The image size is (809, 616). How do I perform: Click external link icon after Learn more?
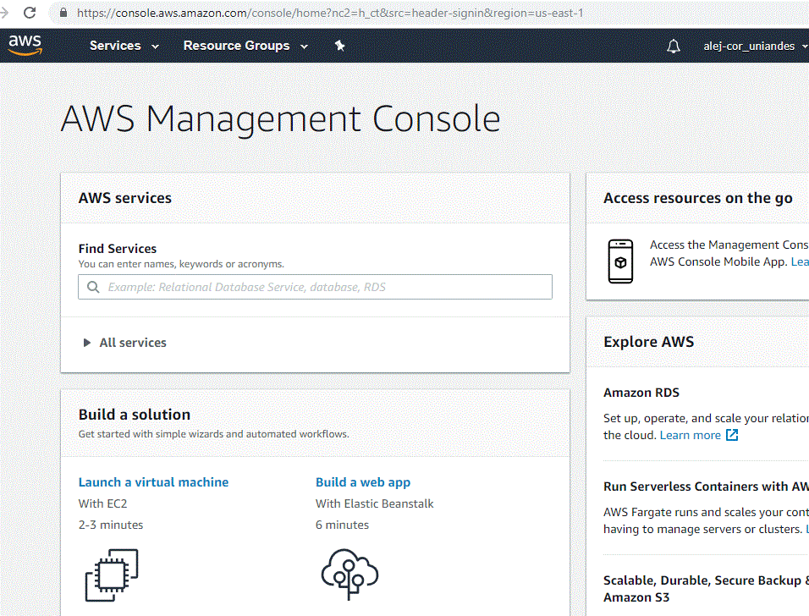coord(732,435)
